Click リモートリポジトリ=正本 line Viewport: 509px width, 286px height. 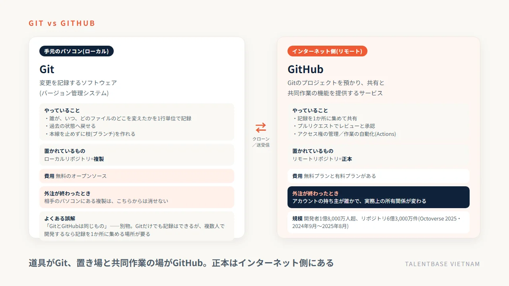(x=322, y=159)
